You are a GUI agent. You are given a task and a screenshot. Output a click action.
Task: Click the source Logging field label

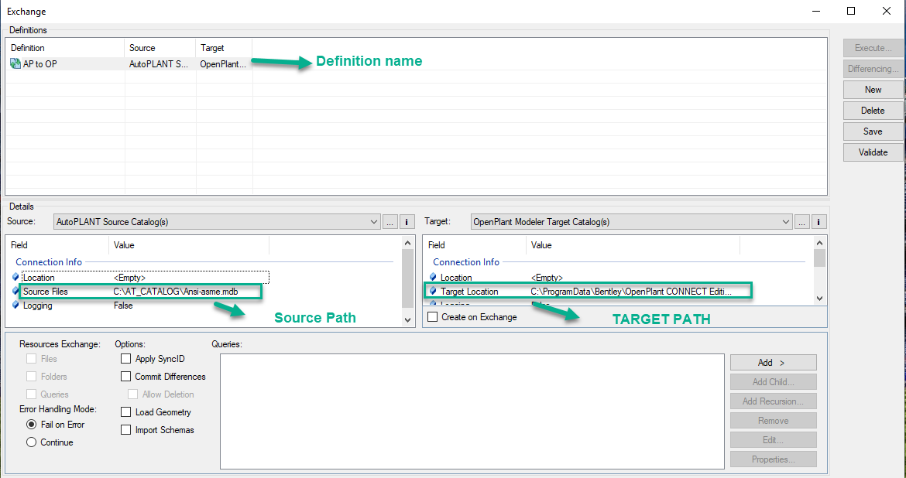[38, 306]
